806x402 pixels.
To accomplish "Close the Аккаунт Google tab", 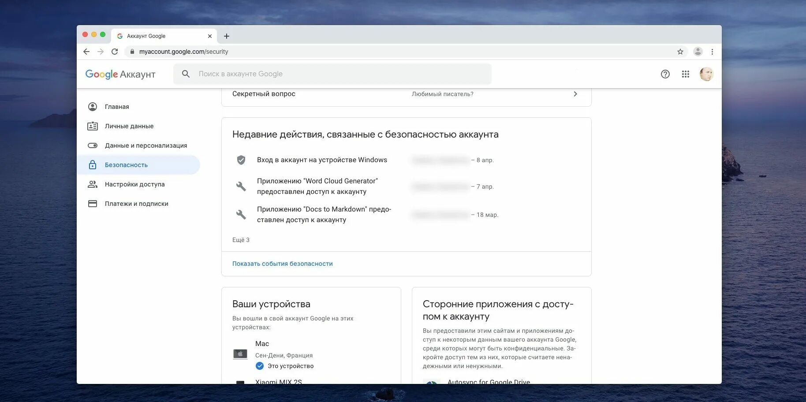I will point(210,36).
